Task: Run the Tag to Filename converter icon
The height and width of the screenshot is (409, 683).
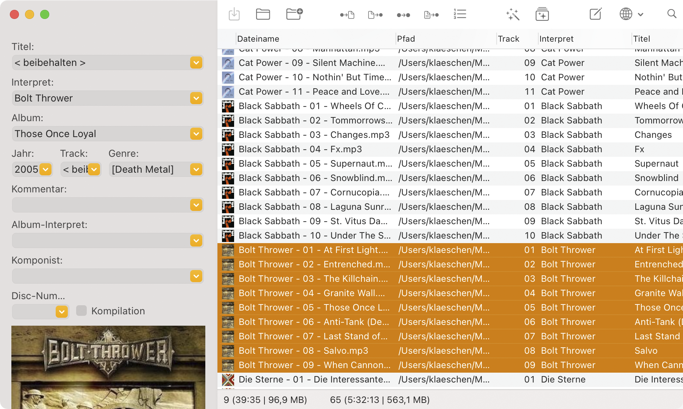Action: [347, 15]
